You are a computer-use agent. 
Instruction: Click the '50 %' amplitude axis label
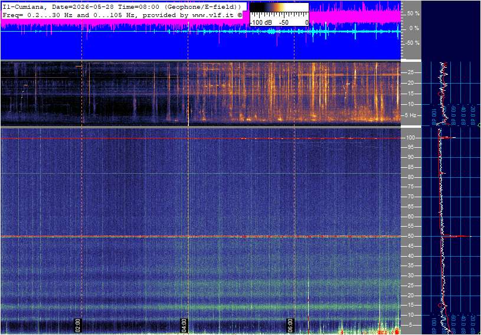(x=413, y=14)
